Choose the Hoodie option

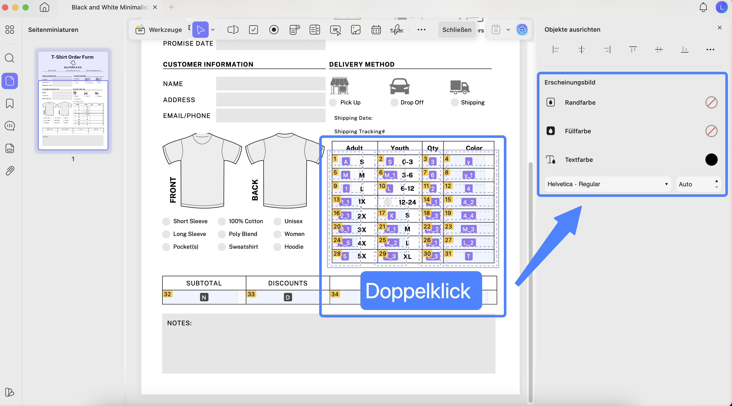point(277,247)
